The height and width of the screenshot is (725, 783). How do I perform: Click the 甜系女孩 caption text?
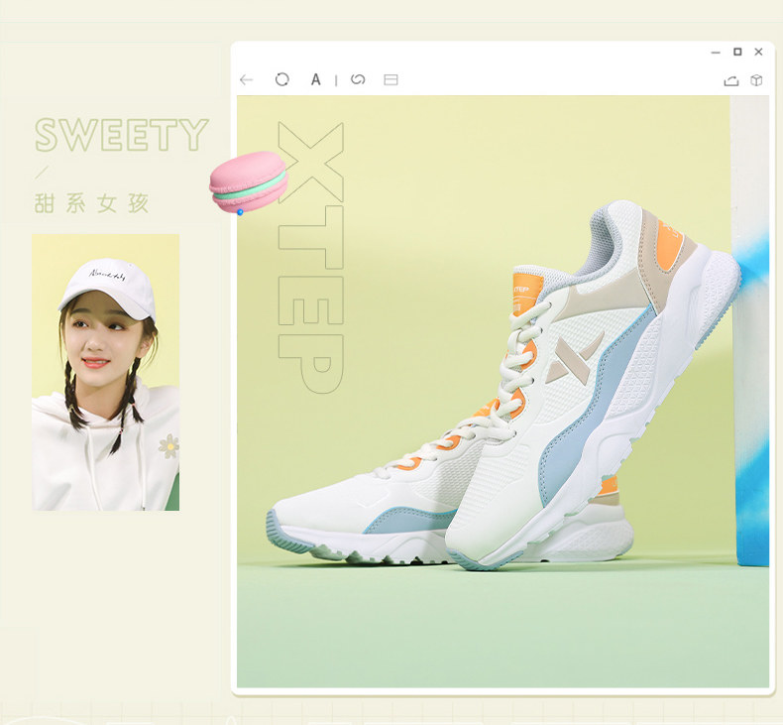click(x=92, y=203)
